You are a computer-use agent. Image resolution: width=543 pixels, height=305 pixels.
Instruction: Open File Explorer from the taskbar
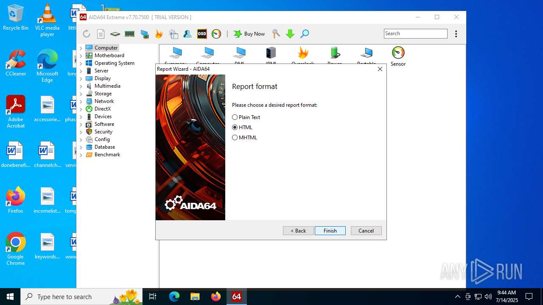195,297
